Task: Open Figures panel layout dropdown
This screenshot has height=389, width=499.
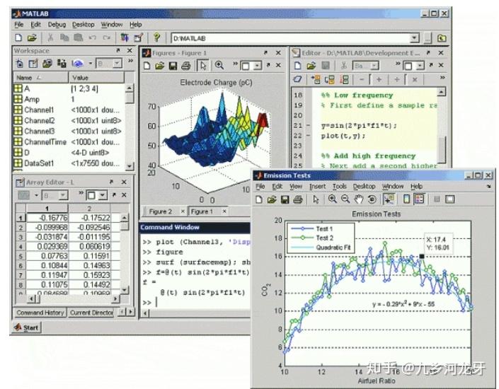Action: tap(257, 66)
